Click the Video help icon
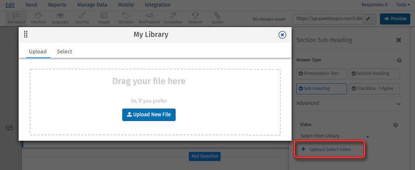Image resolution: width=415 pixels, height=170 pixels. (396, 125)
